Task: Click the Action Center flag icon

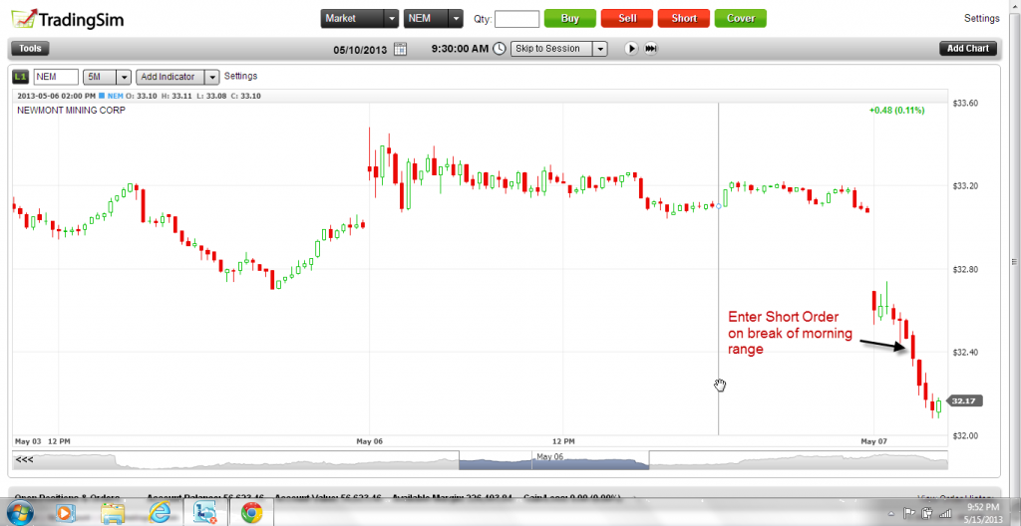Action: click(909, 513)
